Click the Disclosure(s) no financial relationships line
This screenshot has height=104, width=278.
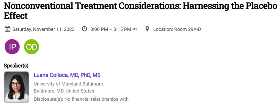[81, 99]
